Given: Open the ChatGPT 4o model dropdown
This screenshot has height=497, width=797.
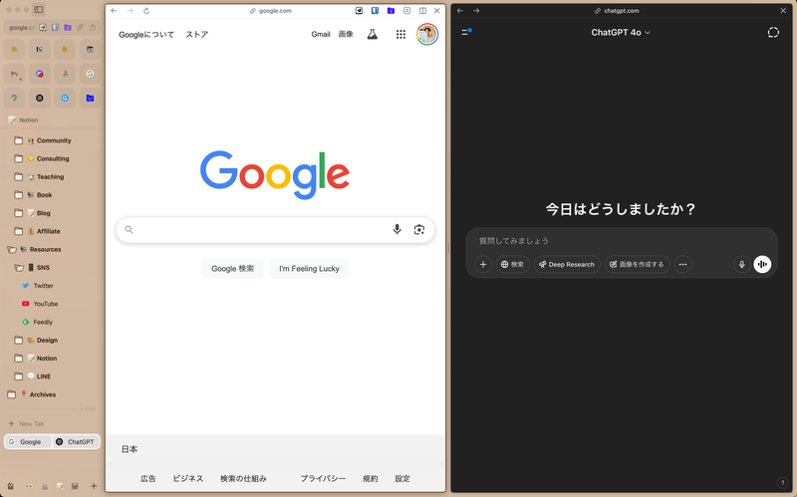Looking at the screenshot, I should coord(620,33).
